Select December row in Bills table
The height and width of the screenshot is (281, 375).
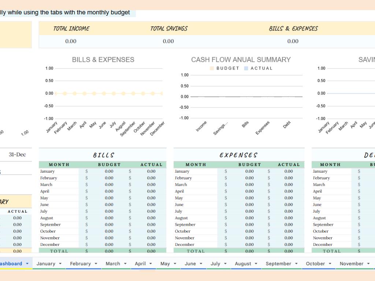(103, 245)
